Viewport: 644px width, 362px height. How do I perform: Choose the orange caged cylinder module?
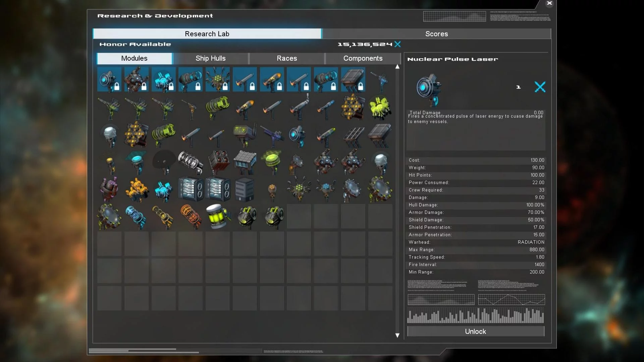[191, 216]
